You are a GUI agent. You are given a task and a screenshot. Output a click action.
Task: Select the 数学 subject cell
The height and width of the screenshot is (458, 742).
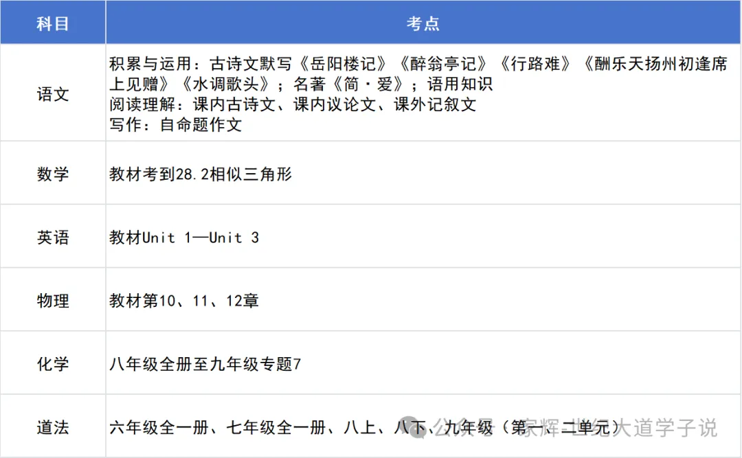pos(53,173)
